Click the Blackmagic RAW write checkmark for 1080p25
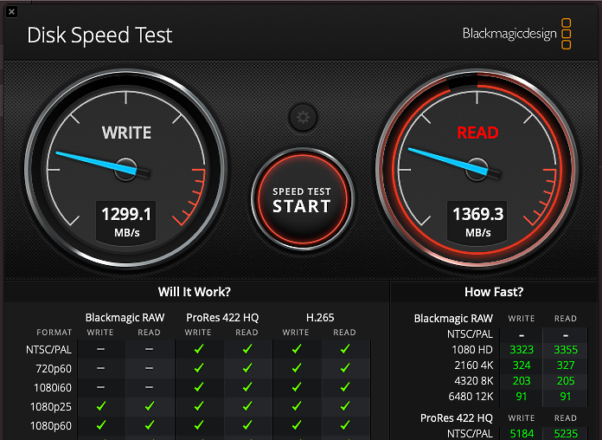 [x=101, y=405]
